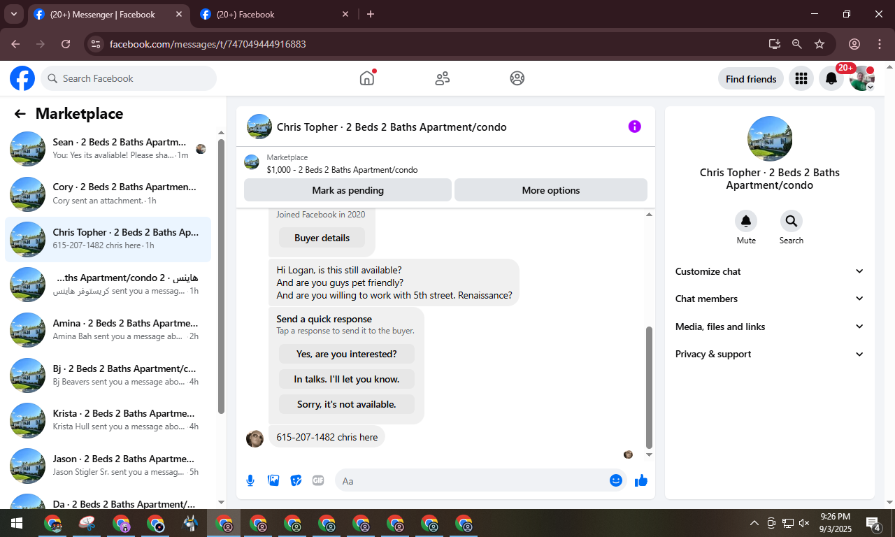Go to the Facebook Home feed icon

tap(367, 78)
